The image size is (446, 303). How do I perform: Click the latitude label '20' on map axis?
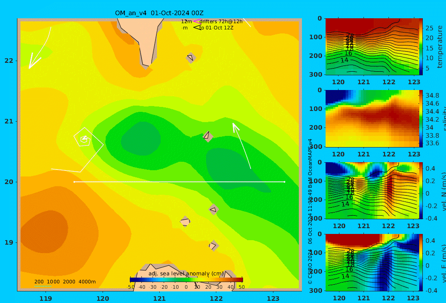[9, 182]
